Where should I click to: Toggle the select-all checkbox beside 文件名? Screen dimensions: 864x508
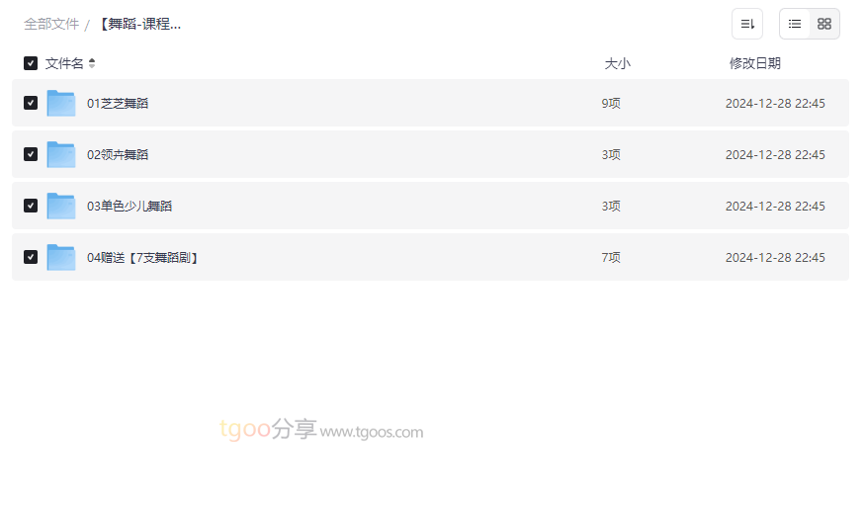point(31,63)
